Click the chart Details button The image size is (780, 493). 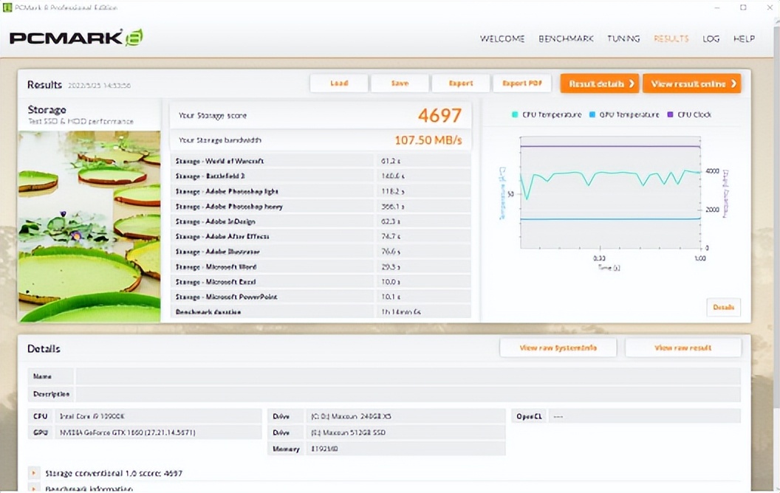point(723,307)
